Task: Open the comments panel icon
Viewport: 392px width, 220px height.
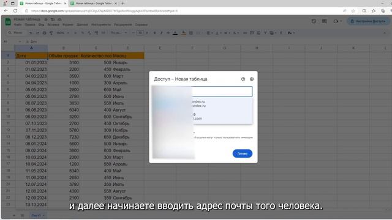Action: tap(324, 21)
